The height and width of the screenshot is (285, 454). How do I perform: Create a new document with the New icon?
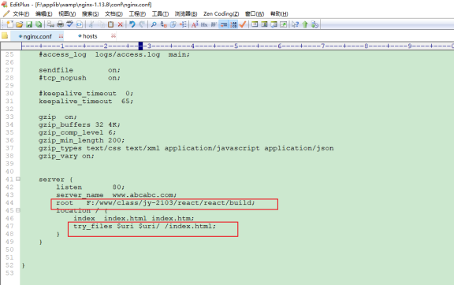point(9,24)
